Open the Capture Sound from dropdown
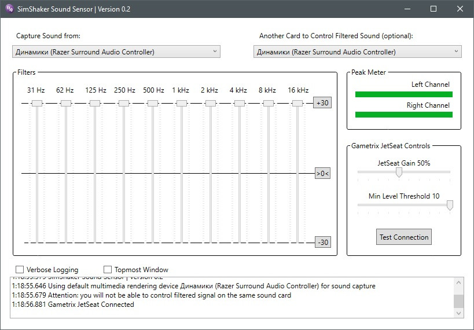 pos(116,52)
